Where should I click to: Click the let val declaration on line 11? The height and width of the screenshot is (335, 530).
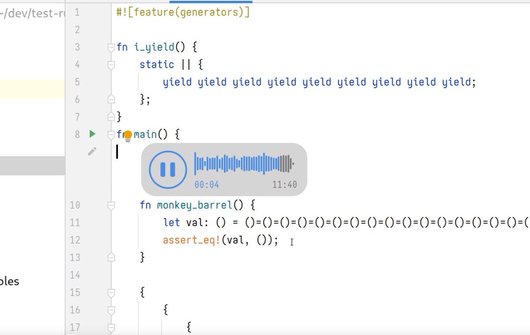tap(185, 222)
